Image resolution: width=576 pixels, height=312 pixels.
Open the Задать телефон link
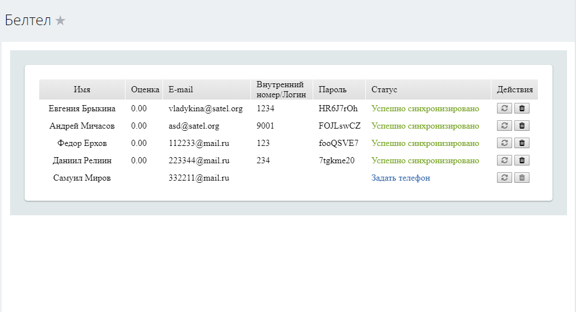tap(401, 178)
